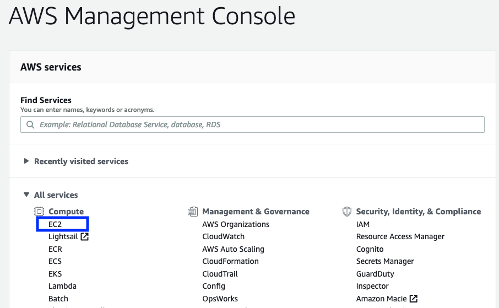Open the IAM service
This screenshot has width=499, height=308.
pos(363,224)
